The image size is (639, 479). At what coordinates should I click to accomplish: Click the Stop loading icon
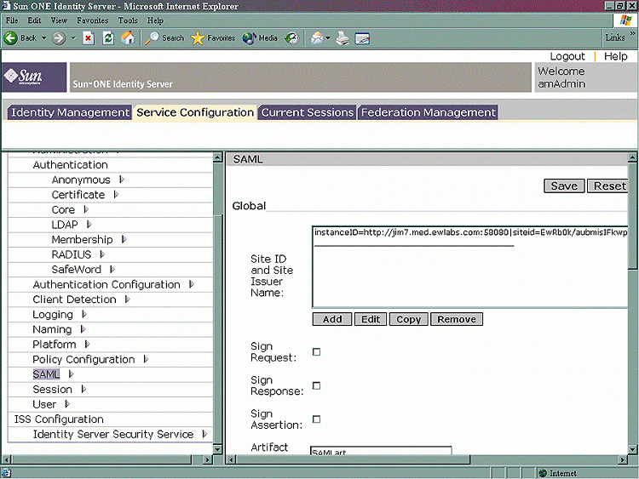pyautogui.click(x=89, y=38)
